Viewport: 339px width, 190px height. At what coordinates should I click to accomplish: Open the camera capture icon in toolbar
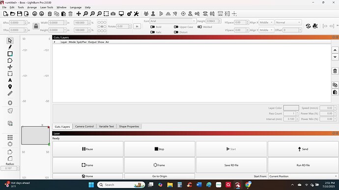click(113, 14)
